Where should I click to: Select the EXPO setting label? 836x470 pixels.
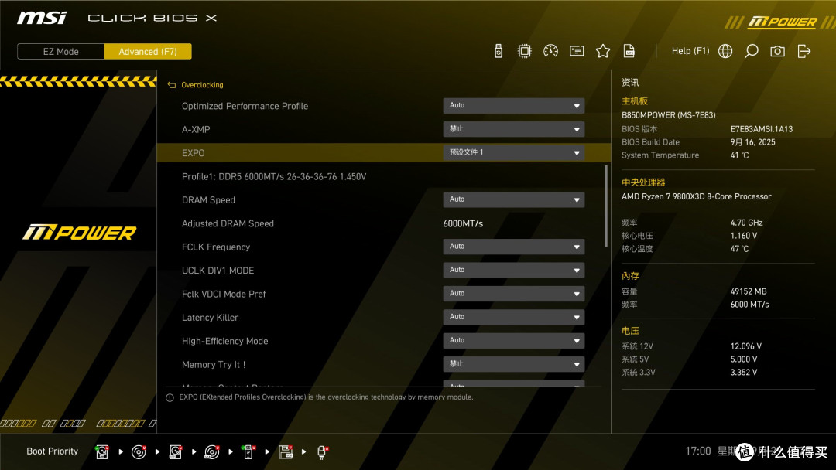click(x=193, y=153)
